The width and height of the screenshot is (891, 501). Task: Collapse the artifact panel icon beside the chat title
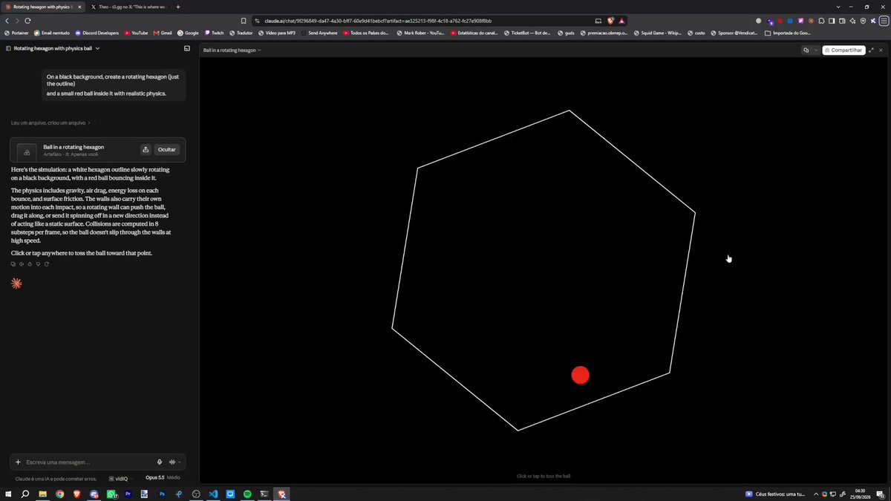[187, 48]
